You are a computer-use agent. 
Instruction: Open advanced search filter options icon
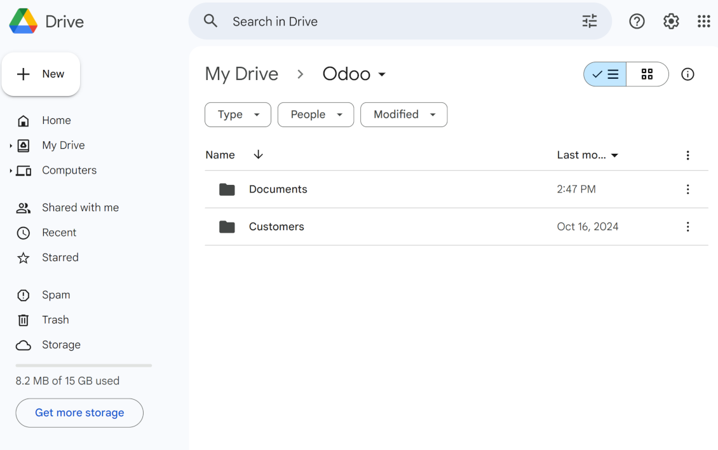pos(589,21)
